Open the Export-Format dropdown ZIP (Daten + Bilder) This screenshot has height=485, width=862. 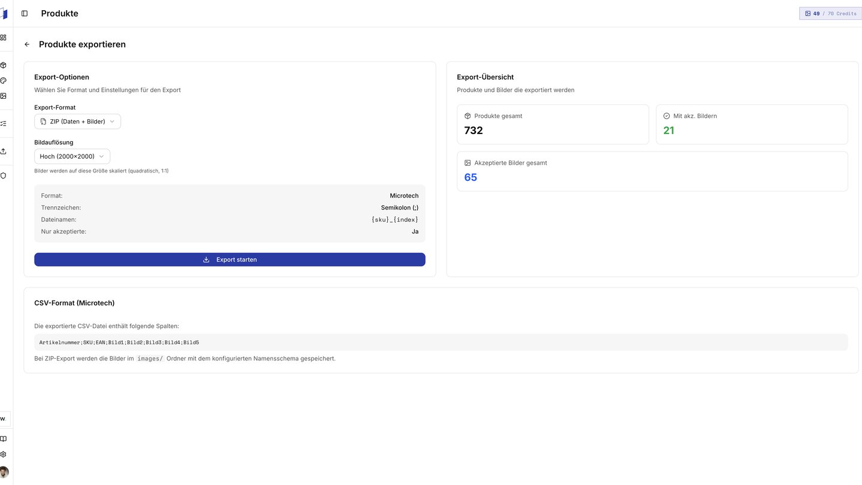coord(77,122)
